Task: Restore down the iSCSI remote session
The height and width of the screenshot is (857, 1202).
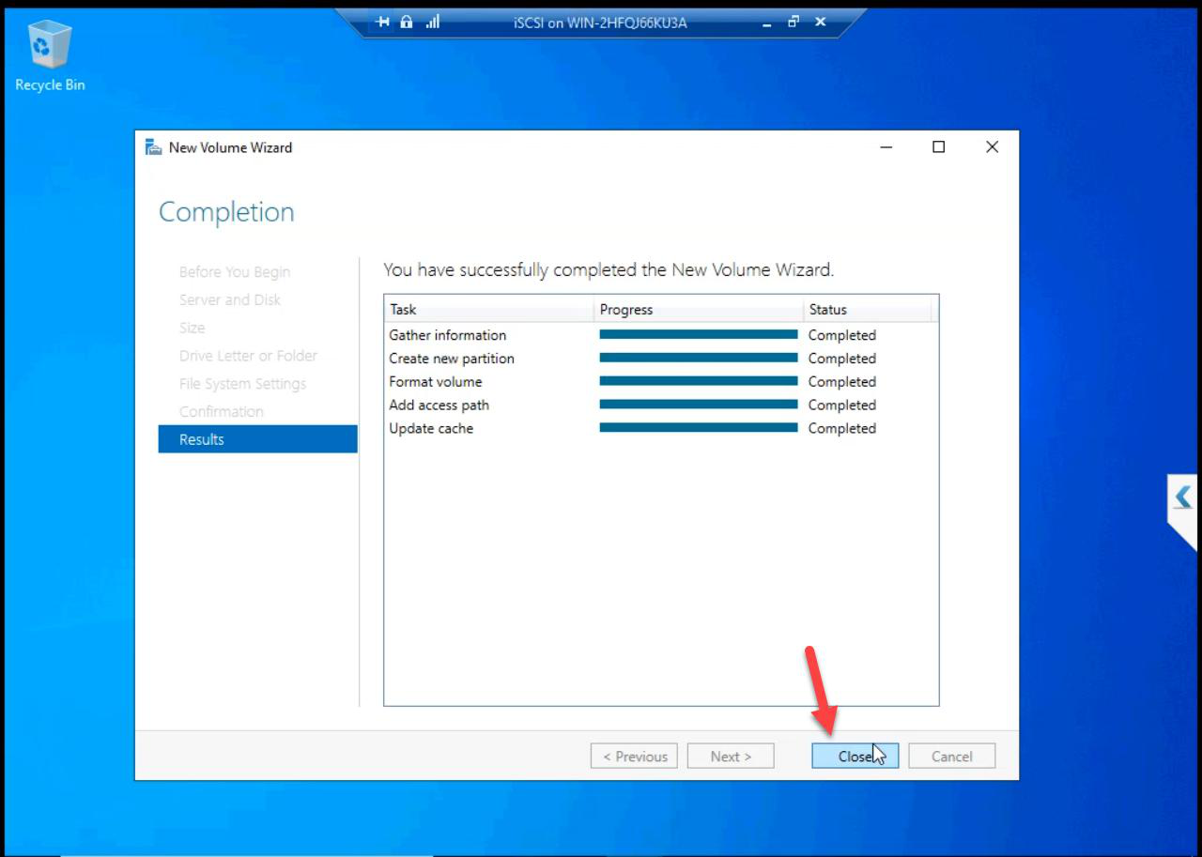Action: pyautogui.click(x=794, y=22)
